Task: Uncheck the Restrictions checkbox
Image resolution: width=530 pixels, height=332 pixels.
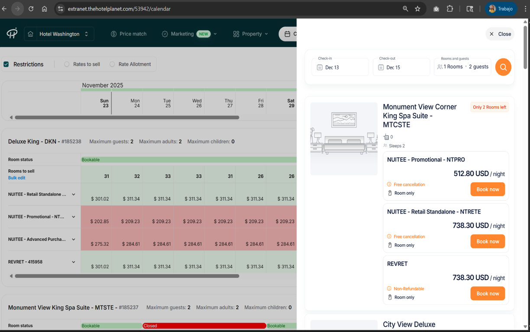Action: (6, 64)
